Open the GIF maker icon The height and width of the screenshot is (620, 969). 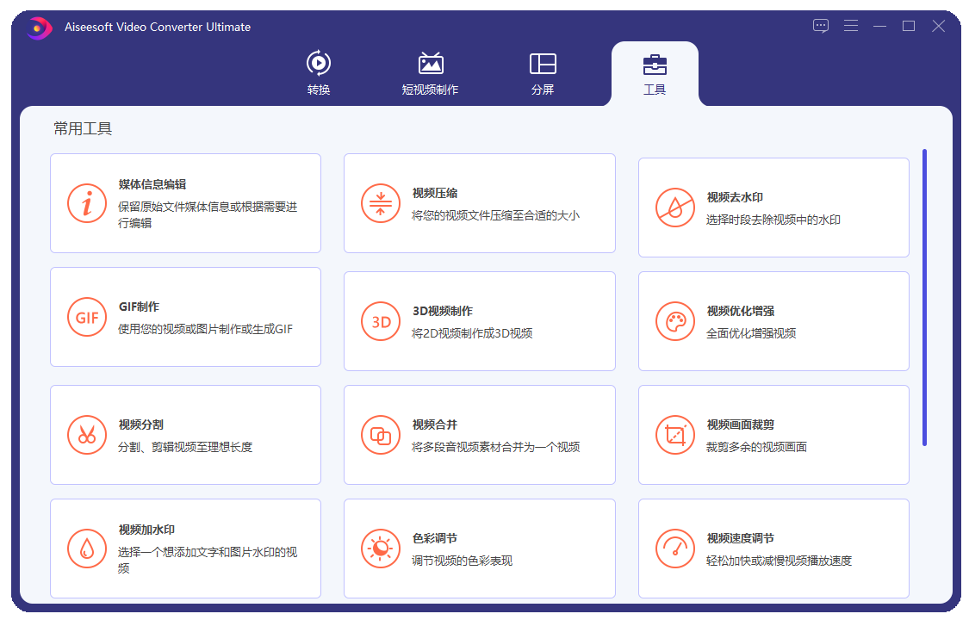coord(87,317)
